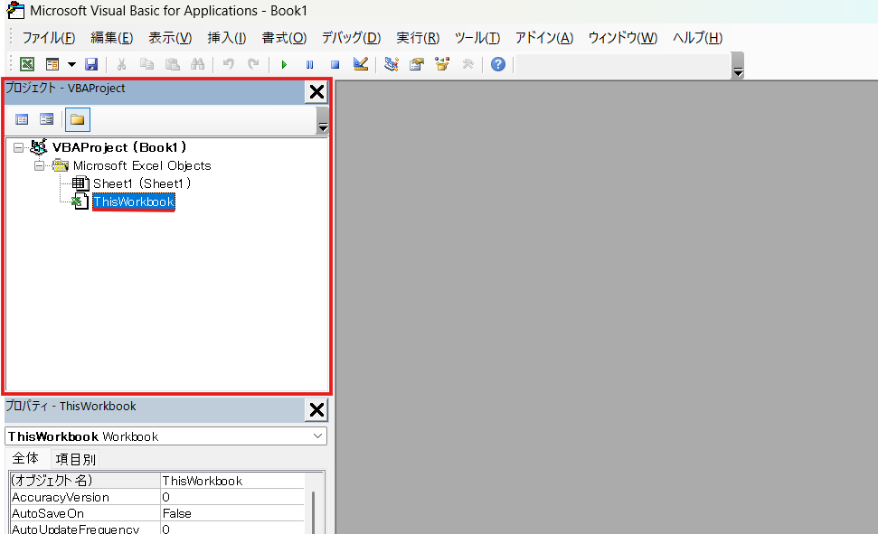Viewport: 878px width, 534px height.
Task: Open the 書式(O) menu
Action: click(x=284, y=38)
